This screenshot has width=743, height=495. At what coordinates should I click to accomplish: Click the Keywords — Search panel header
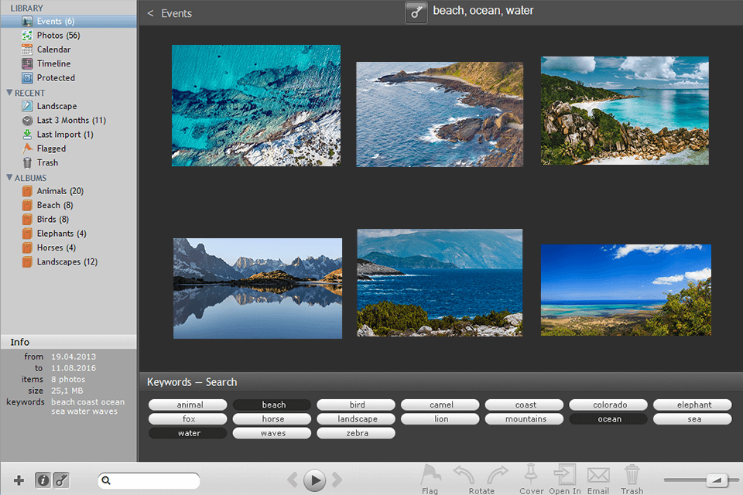point(440,382)
